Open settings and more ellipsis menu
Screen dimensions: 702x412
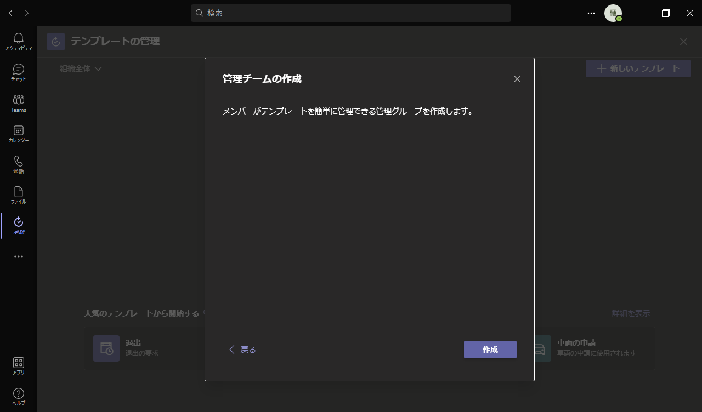[591, 13]
